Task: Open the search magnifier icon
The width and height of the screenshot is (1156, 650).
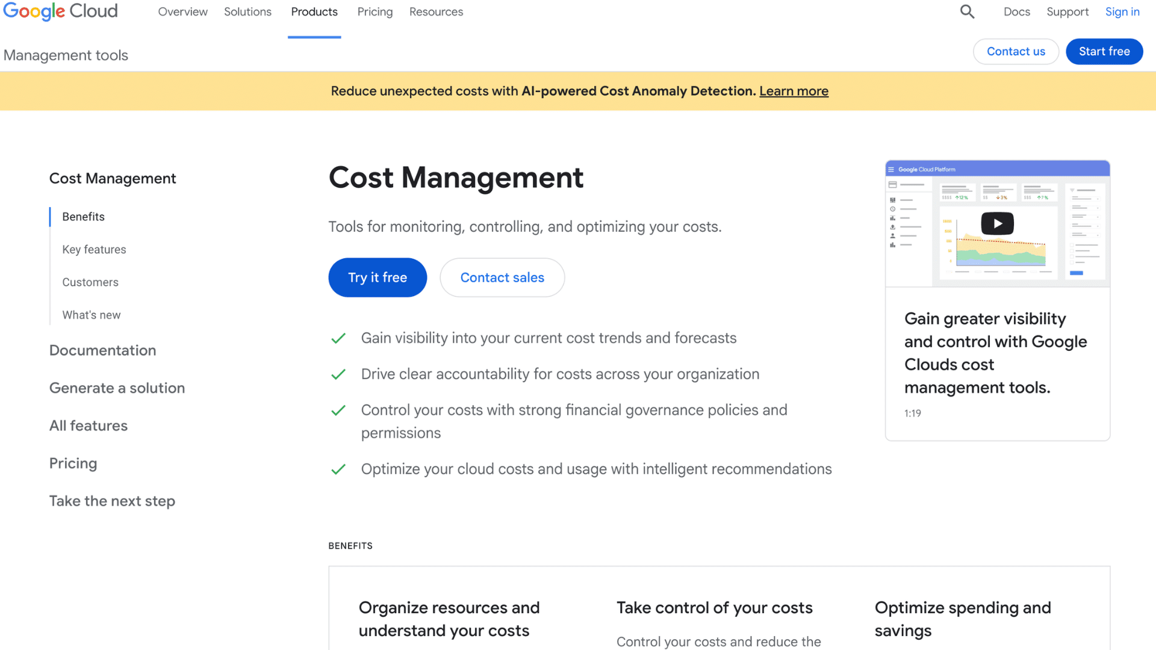Action: click(967, 11)
